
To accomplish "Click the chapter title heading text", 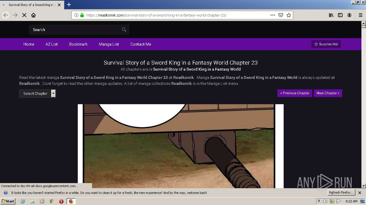I will 181,63.
